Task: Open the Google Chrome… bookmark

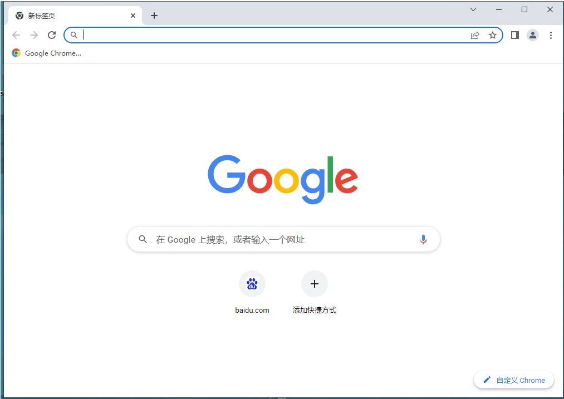Action: [x=46, y=53]
